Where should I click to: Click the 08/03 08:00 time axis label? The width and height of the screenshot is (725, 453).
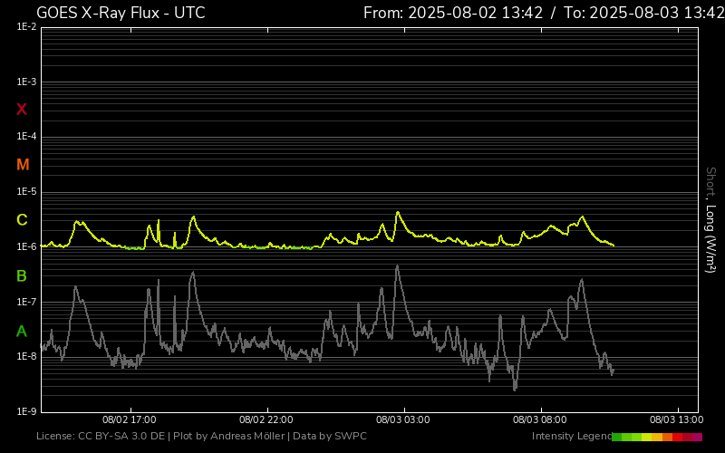click(539, 420)
